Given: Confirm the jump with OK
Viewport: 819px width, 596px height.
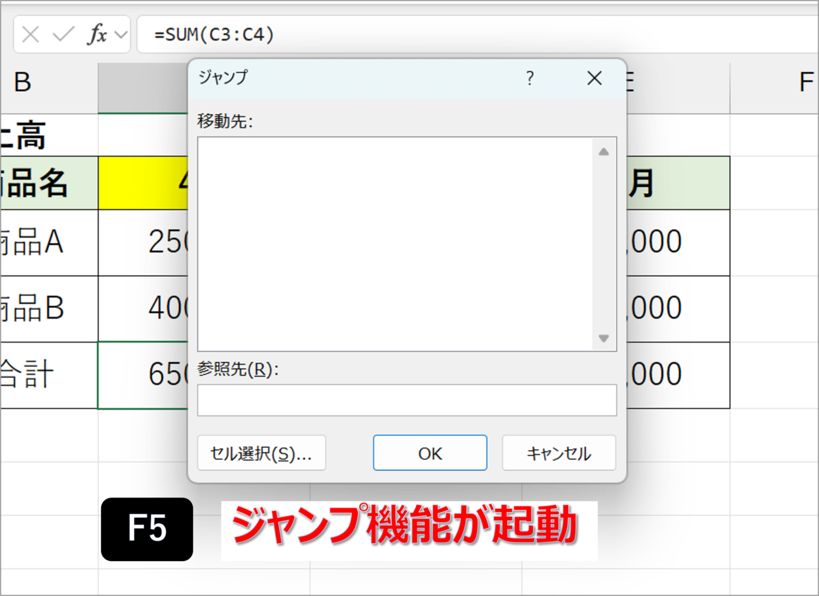Looking at the screenshot, I should [430, 453].
